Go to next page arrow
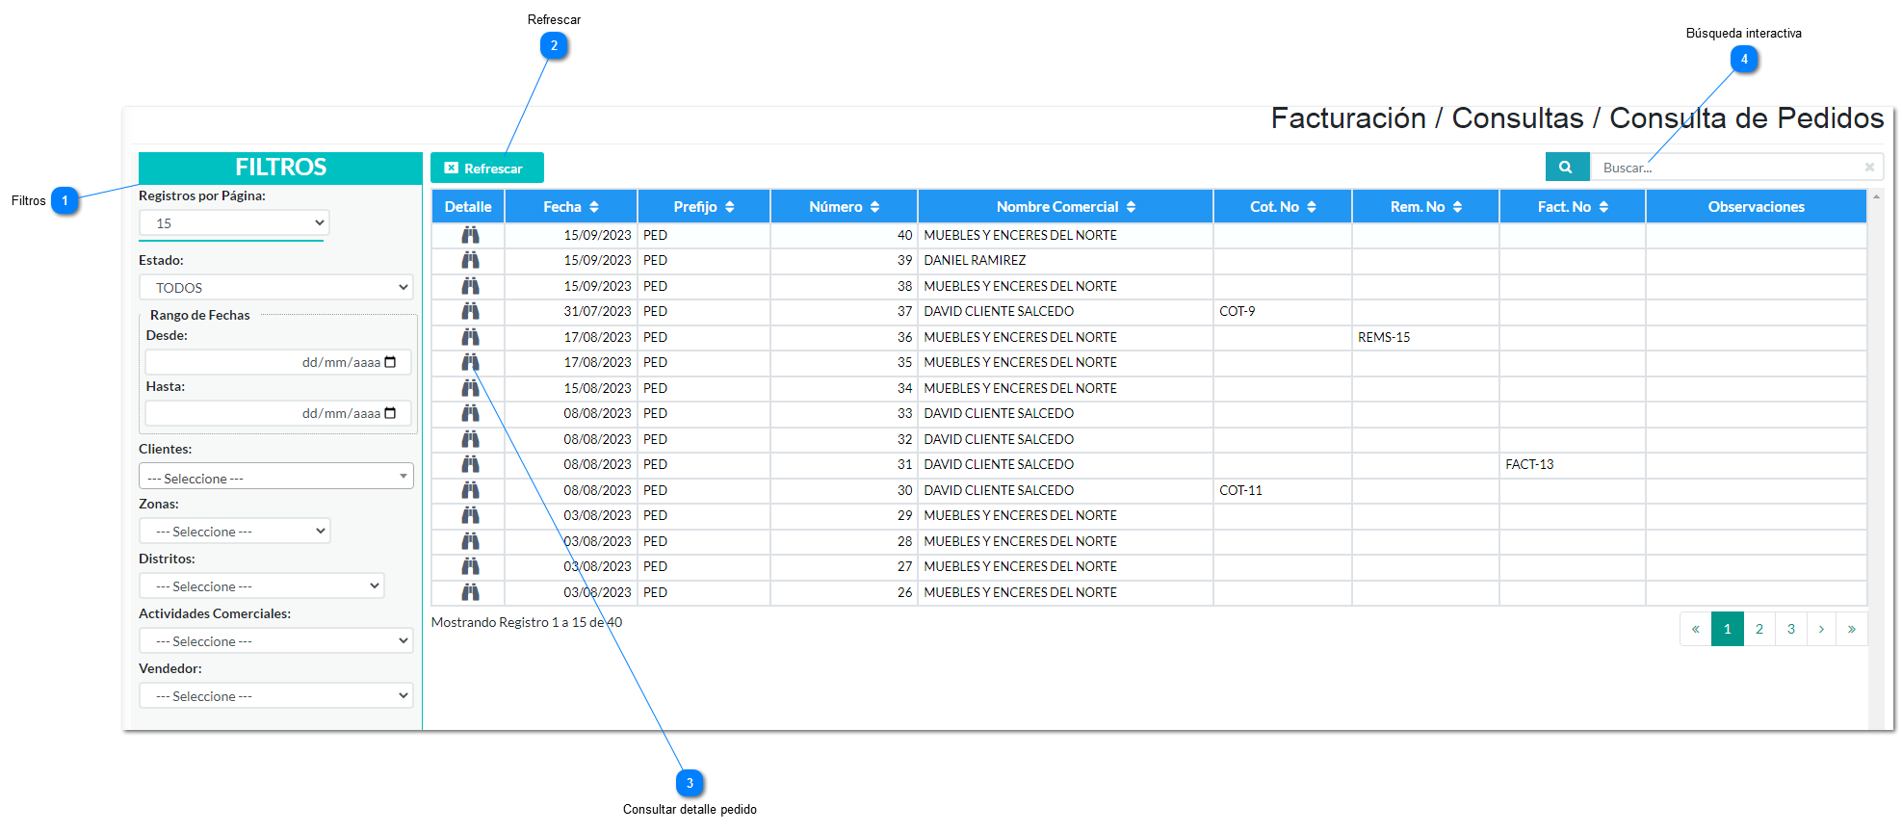Image resolution: width=1902 pixels, height=832 pixels. tap(1821, 629)
